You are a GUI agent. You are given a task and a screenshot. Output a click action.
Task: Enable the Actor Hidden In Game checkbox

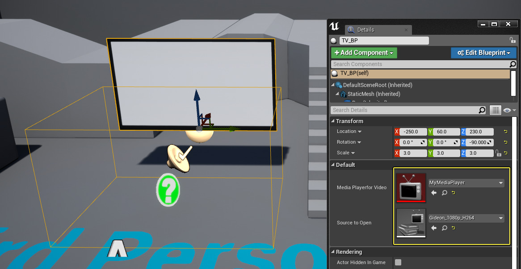pyautogui.click(x=398, y=262)
